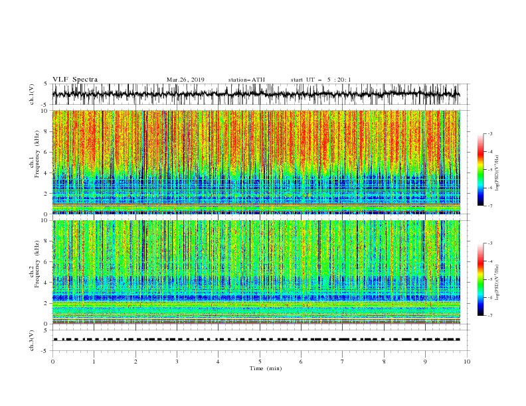This screenshot has width=526, height=406.
Task: Click time axis tick label '9'
Action: (425, 362)
